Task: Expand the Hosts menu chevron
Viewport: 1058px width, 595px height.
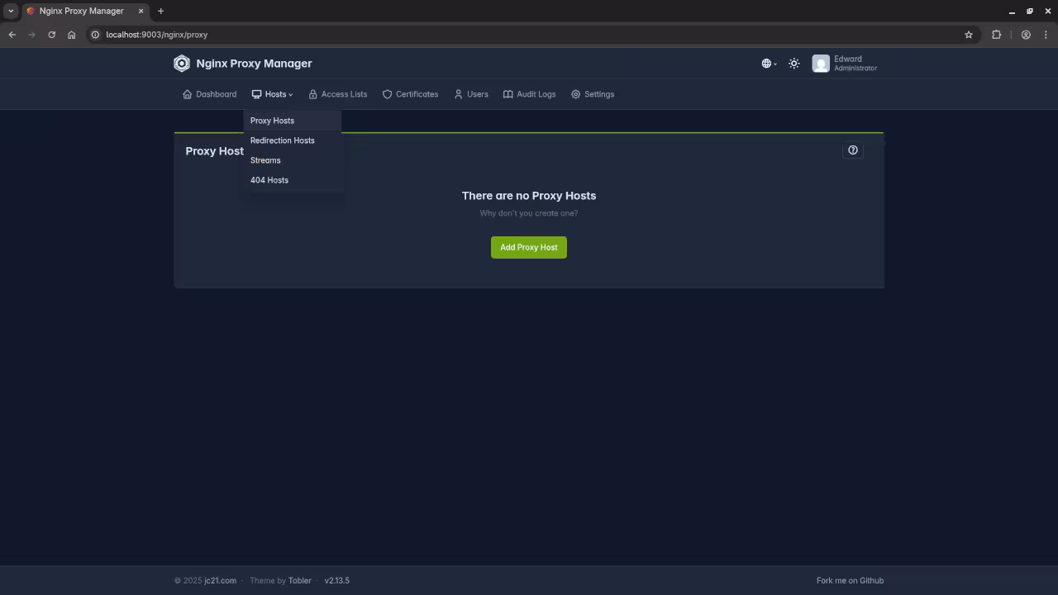Action: (289, 94)
